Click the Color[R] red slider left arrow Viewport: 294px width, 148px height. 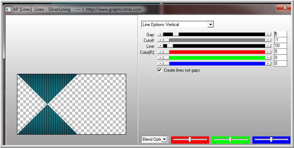[x=160, y=52]
